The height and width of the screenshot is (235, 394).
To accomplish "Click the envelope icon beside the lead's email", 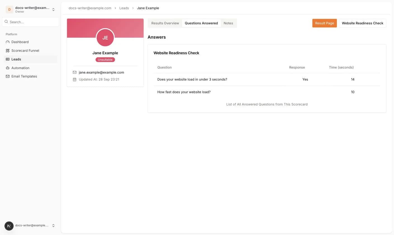I will [x=75, y=72].
